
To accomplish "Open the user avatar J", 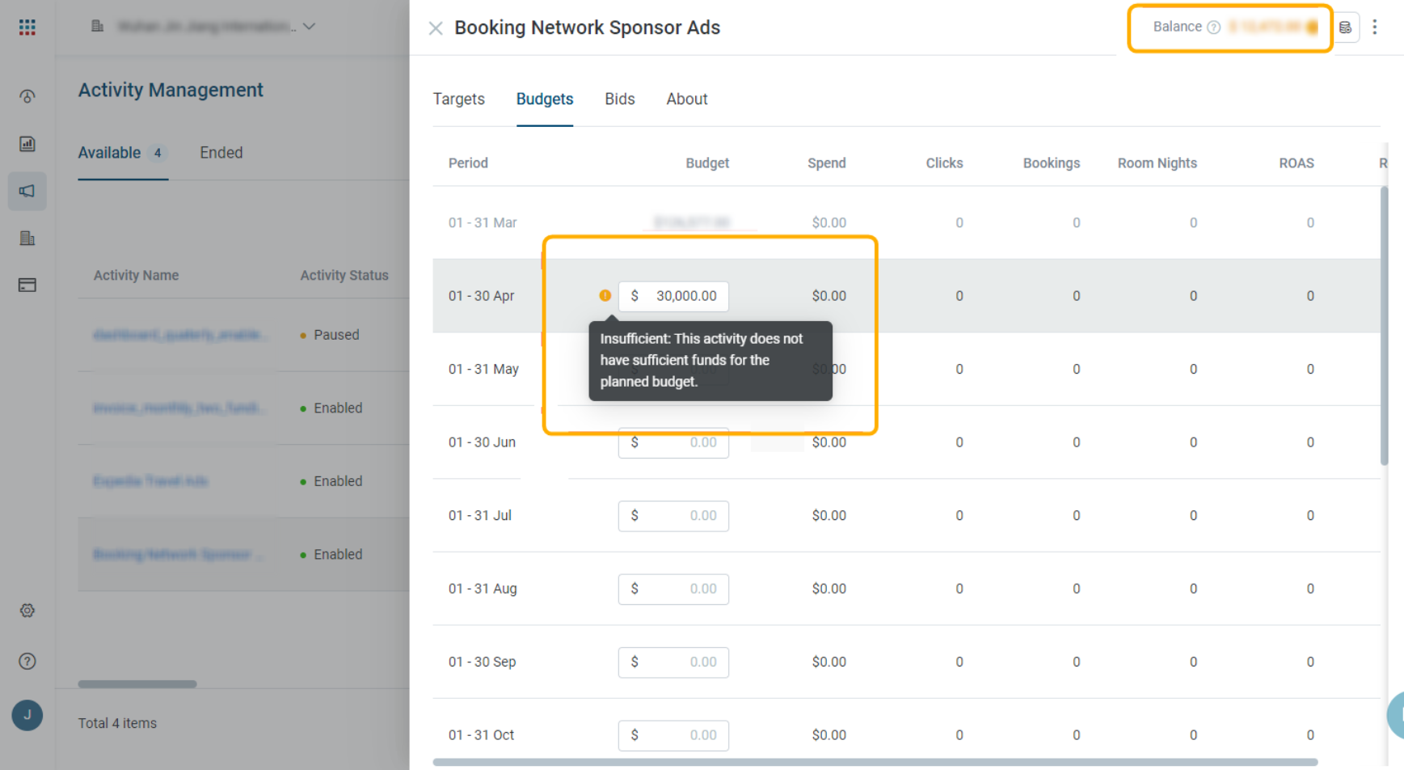I will 27,716.
